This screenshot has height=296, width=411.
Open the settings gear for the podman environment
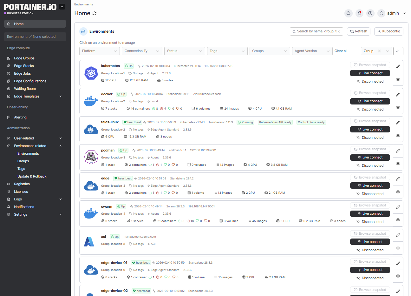coord(398,164)
